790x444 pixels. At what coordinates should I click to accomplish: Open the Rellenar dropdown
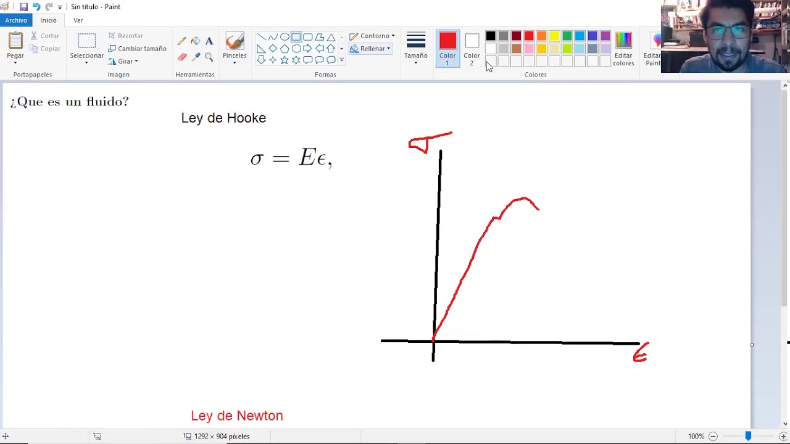pos(370,49)
